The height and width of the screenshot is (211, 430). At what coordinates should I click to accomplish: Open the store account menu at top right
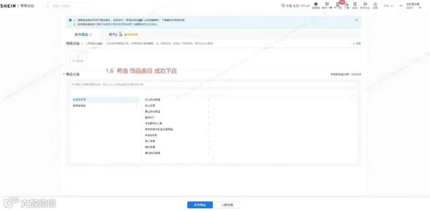pyautogui.click(x=412, y=6)
